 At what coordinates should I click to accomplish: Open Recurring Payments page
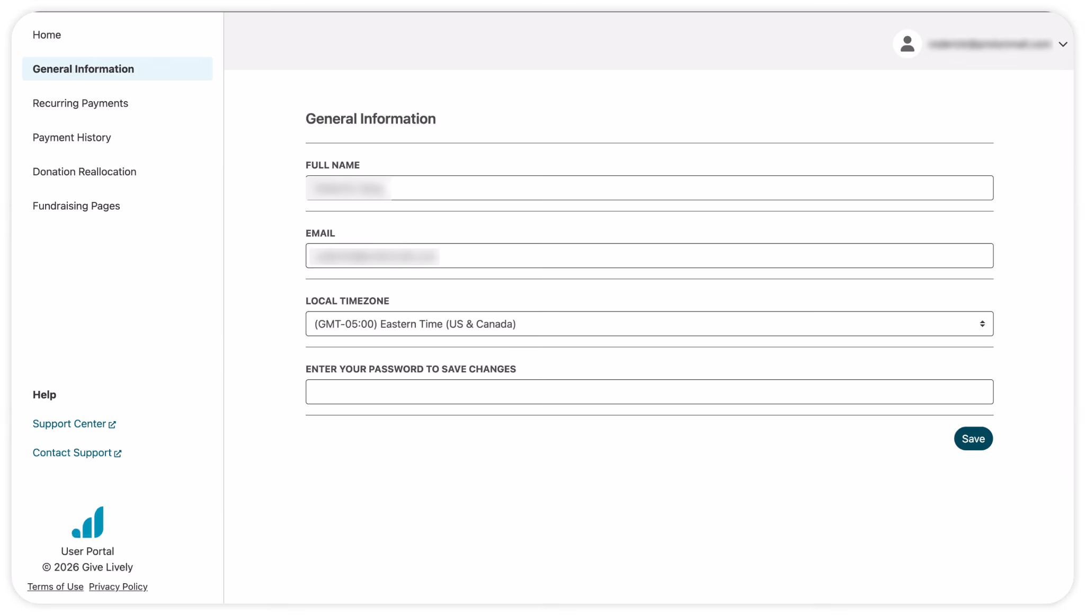(81, 103)
